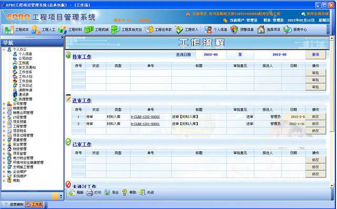This screenshot has width=337, height=209.
Task: Expand the 质量管理 tree node
Action: pyautogui.click(x=4, y=140)
